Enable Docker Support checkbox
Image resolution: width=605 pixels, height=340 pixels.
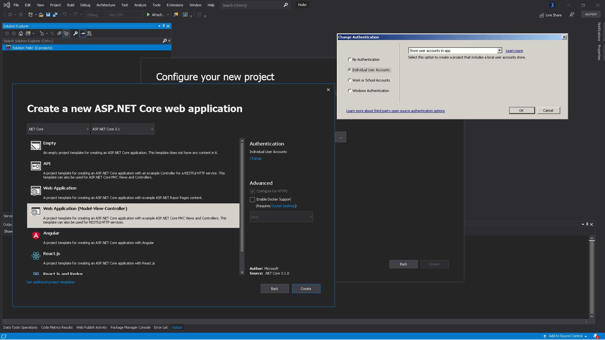tap(252, 200)
